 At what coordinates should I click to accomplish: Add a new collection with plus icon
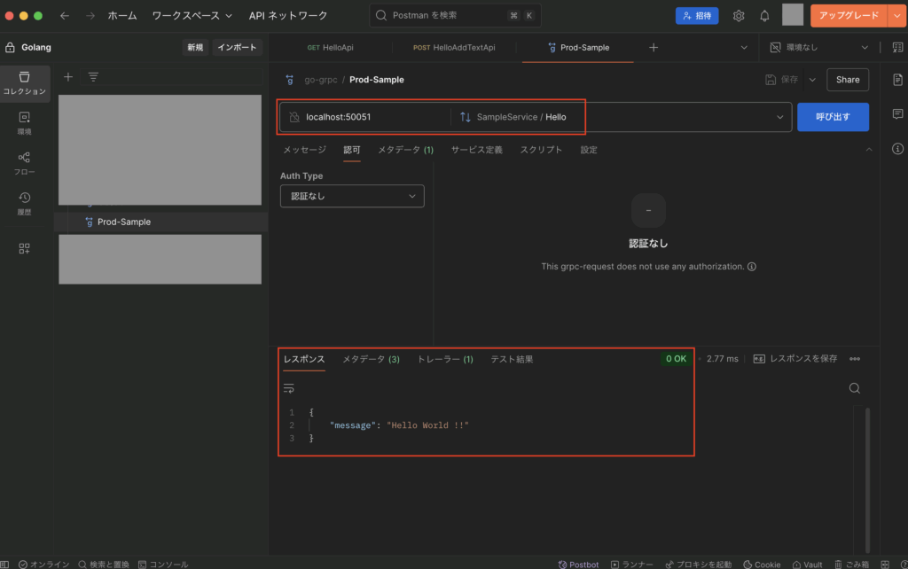point(68,77)
